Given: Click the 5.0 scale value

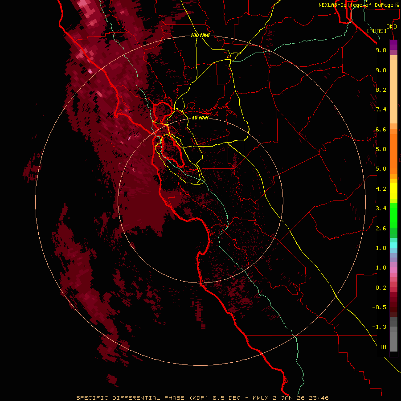Looking at the screenshot, I should (381, 169).
